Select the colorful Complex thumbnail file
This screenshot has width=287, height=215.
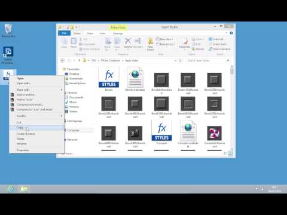point(215,133)
